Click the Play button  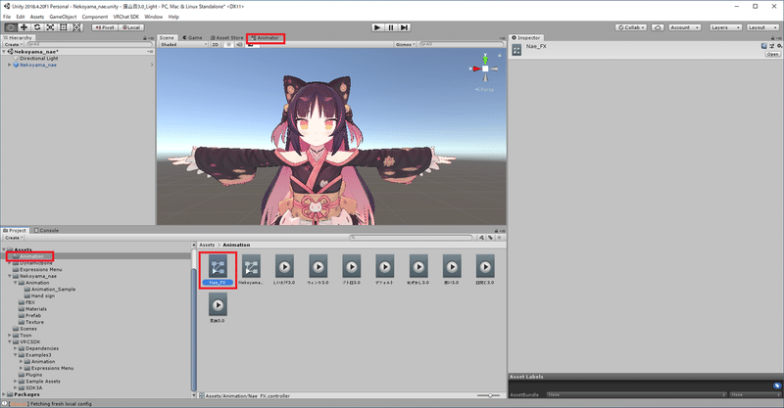point(377,27)
